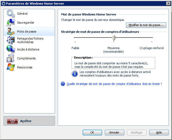The width and height of the screenshot is (172, 140).
Task: Click the title bar gear icon
Action: [3, 4]
